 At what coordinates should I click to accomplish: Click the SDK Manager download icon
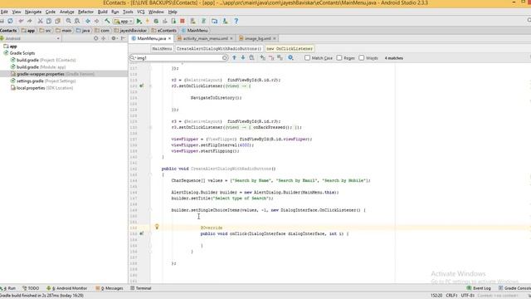point(225,21)
